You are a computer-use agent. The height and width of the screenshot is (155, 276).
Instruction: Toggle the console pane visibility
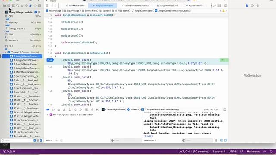click(x=225, y=140)
